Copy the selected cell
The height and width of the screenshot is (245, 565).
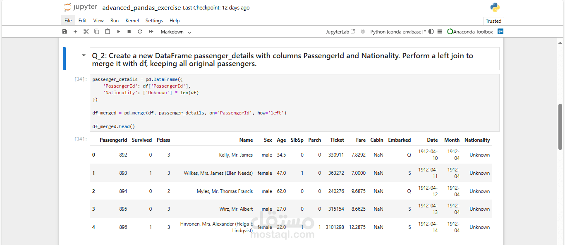pyautogui.click(x=97, y=32)
